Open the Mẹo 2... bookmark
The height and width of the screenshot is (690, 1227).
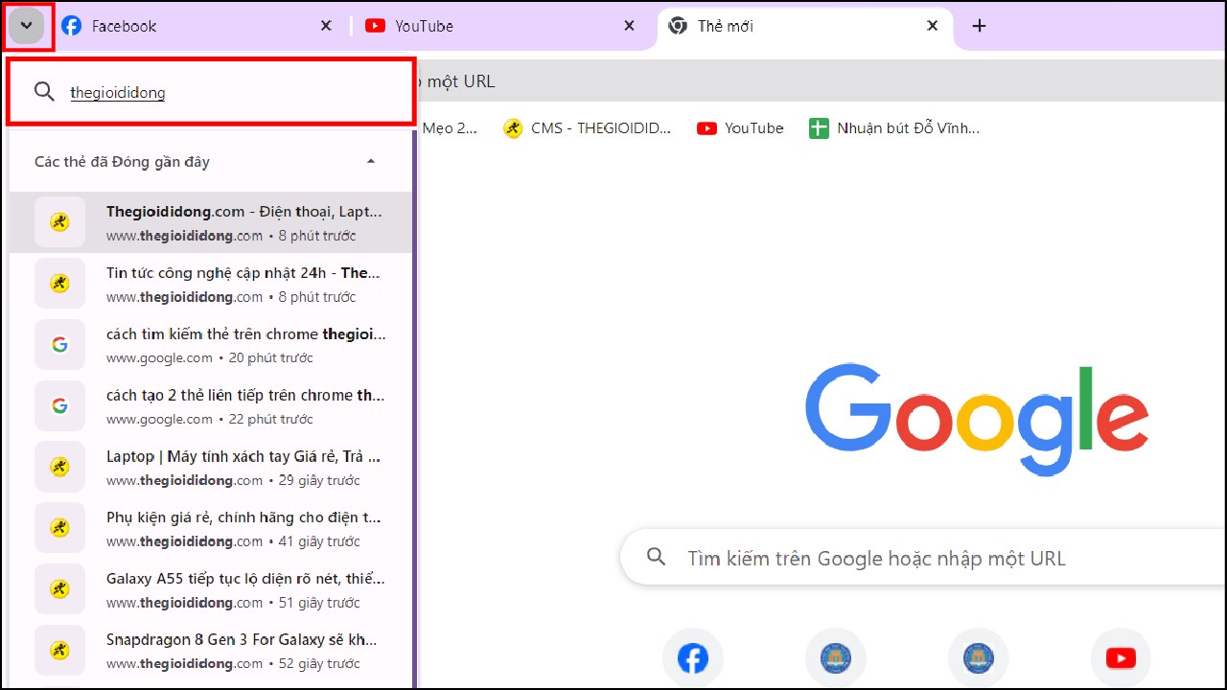coord(450,128)
